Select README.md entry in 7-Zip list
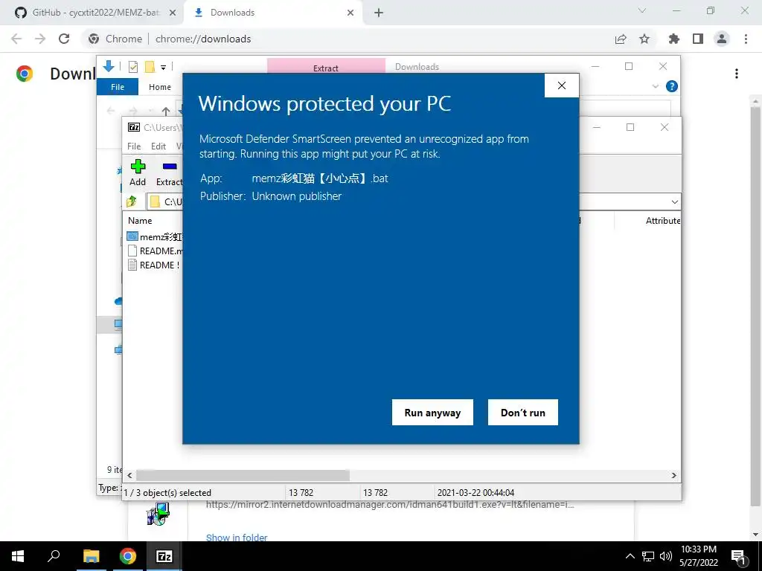Image resolution: width=762 pixels, height=571 pixels. point(154,251)
